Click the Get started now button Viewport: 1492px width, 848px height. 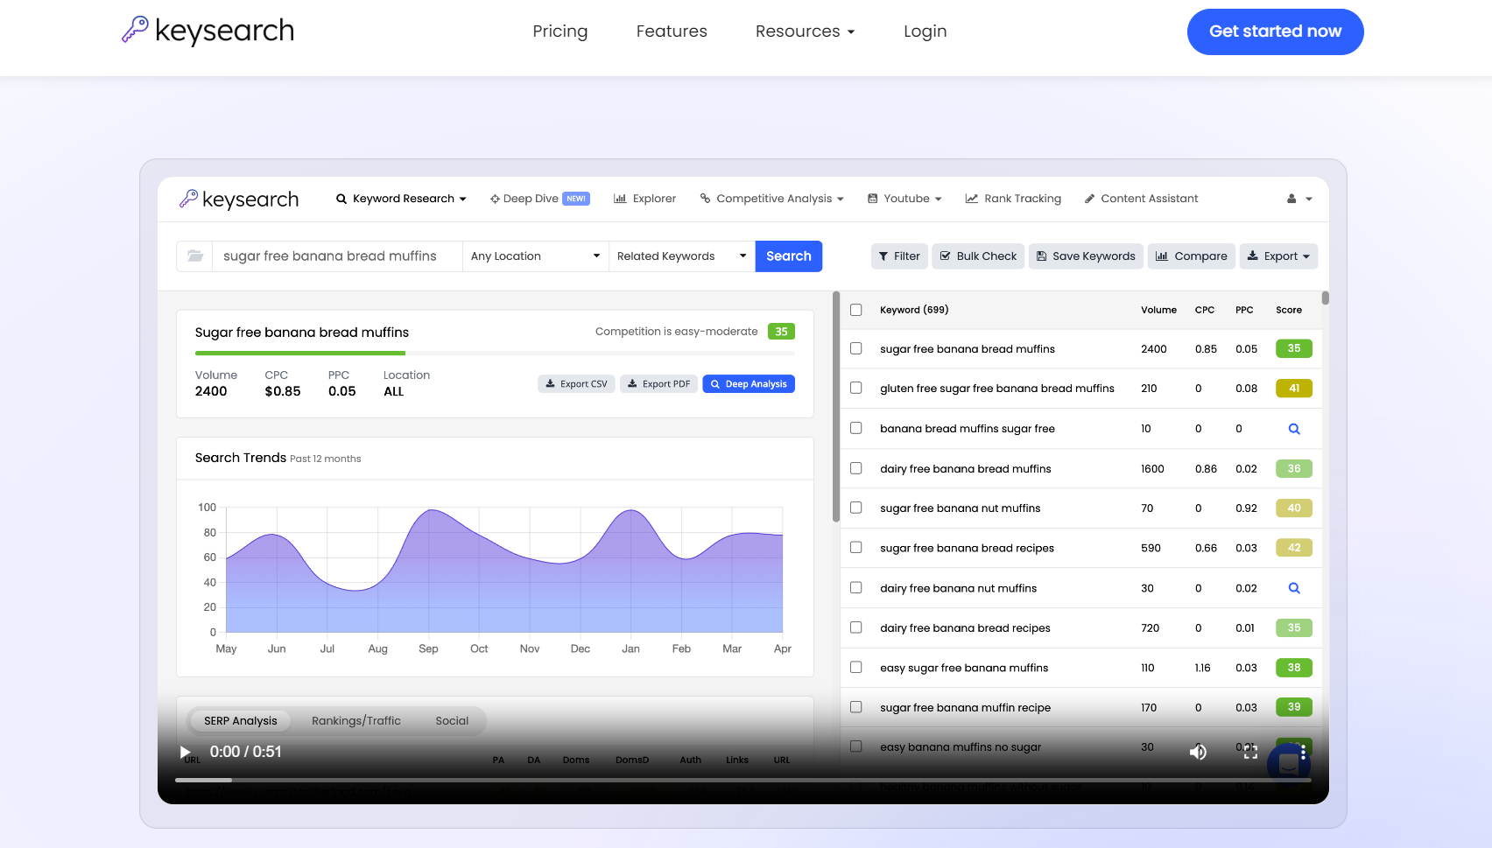pyautogui.click(x=1275, y=32)
